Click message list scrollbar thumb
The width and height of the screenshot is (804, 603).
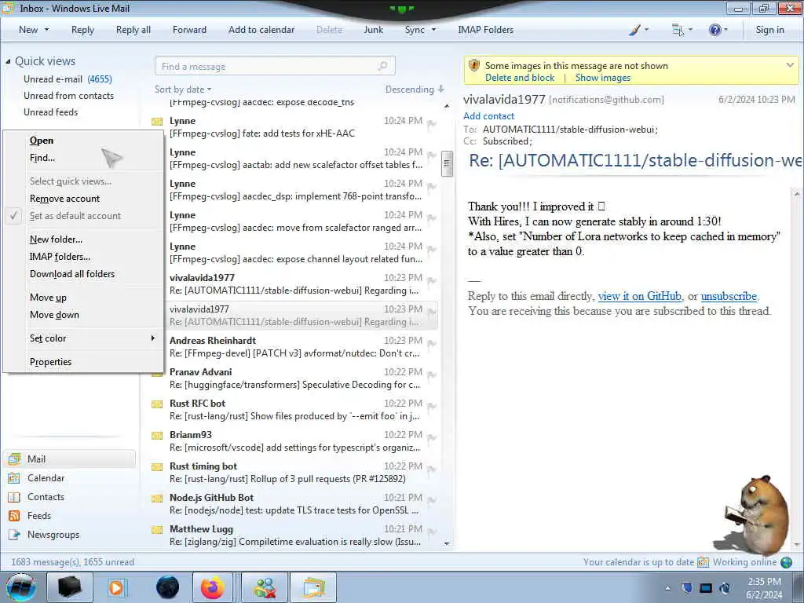[x=447, y=163]
